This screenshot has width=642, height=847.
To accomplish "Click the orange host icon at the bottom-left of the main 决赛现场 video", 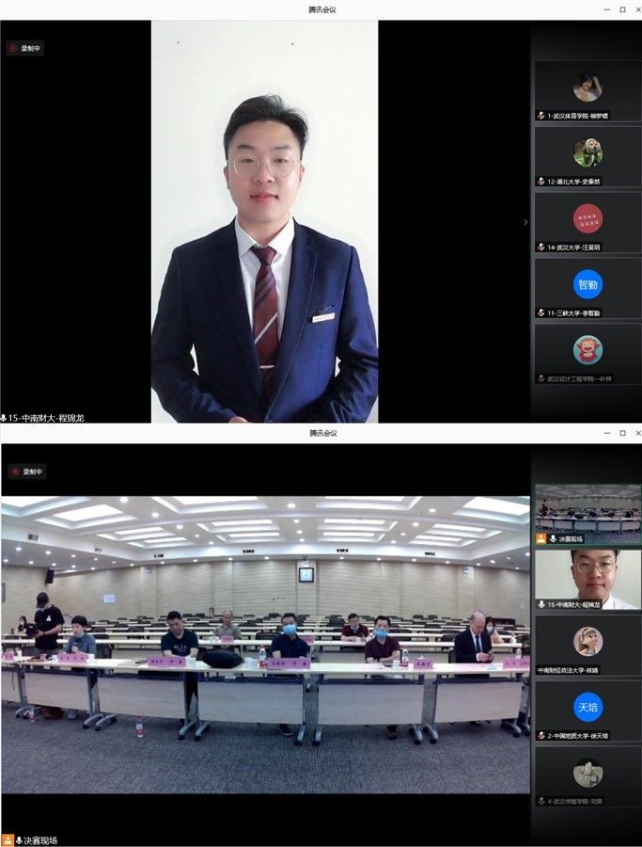I will [7, 839].
